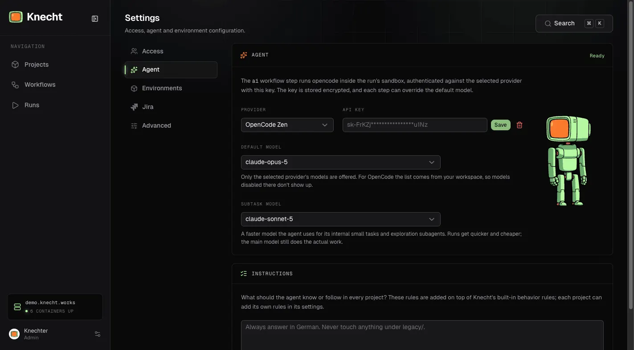This screenshot has width=634, height=350.
Task: Click the page vertical scrollbar
Action: pos(631,155)
